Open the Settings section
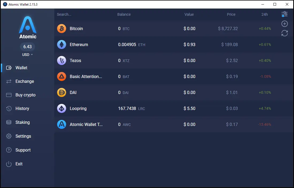Viewport: 294px width, 188px height. (23, 136)
